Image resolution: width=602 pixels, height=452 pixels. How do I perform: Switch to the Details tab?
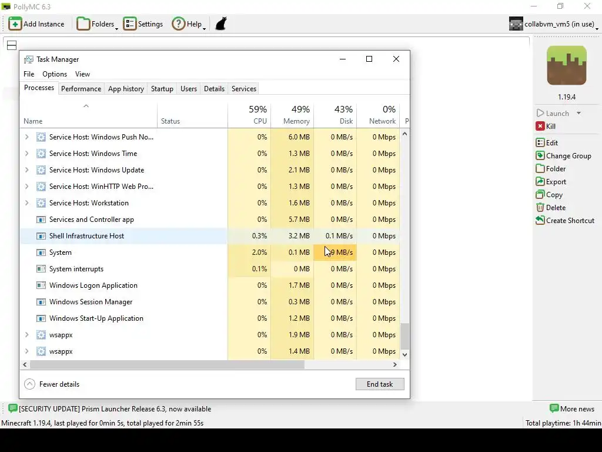pyautogui.click(x=214, y=89)
